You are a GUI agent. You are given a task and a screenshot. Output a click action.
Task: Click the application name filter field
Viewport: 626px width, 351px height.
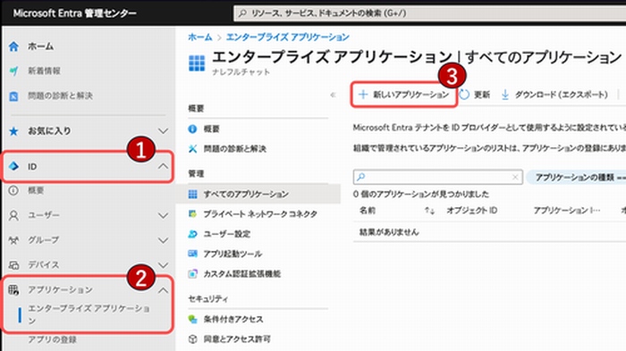coord(437,177)
